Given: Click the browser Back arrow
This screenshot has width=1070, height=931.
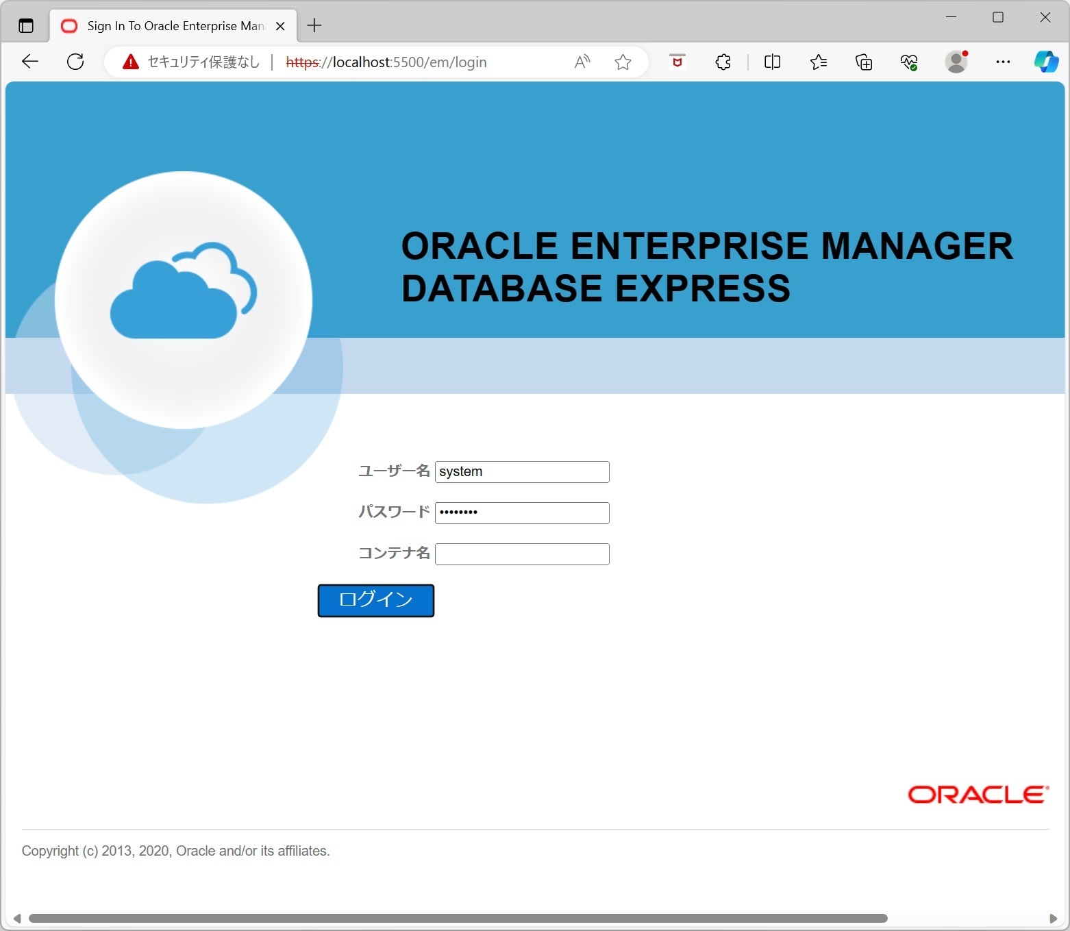Looking at the screenshot, I should point(30,62).
